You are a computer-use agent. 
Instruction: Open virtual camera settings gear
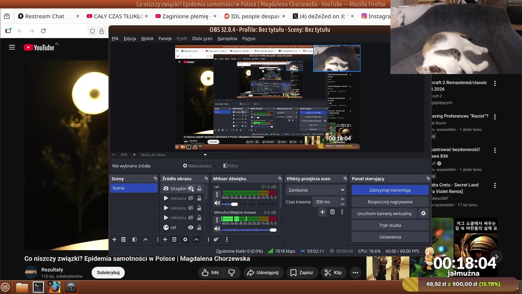point(423,213)
